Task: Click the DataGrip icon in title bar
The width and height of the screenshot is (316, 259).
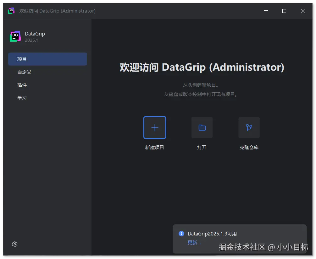Action: (11, 11)
